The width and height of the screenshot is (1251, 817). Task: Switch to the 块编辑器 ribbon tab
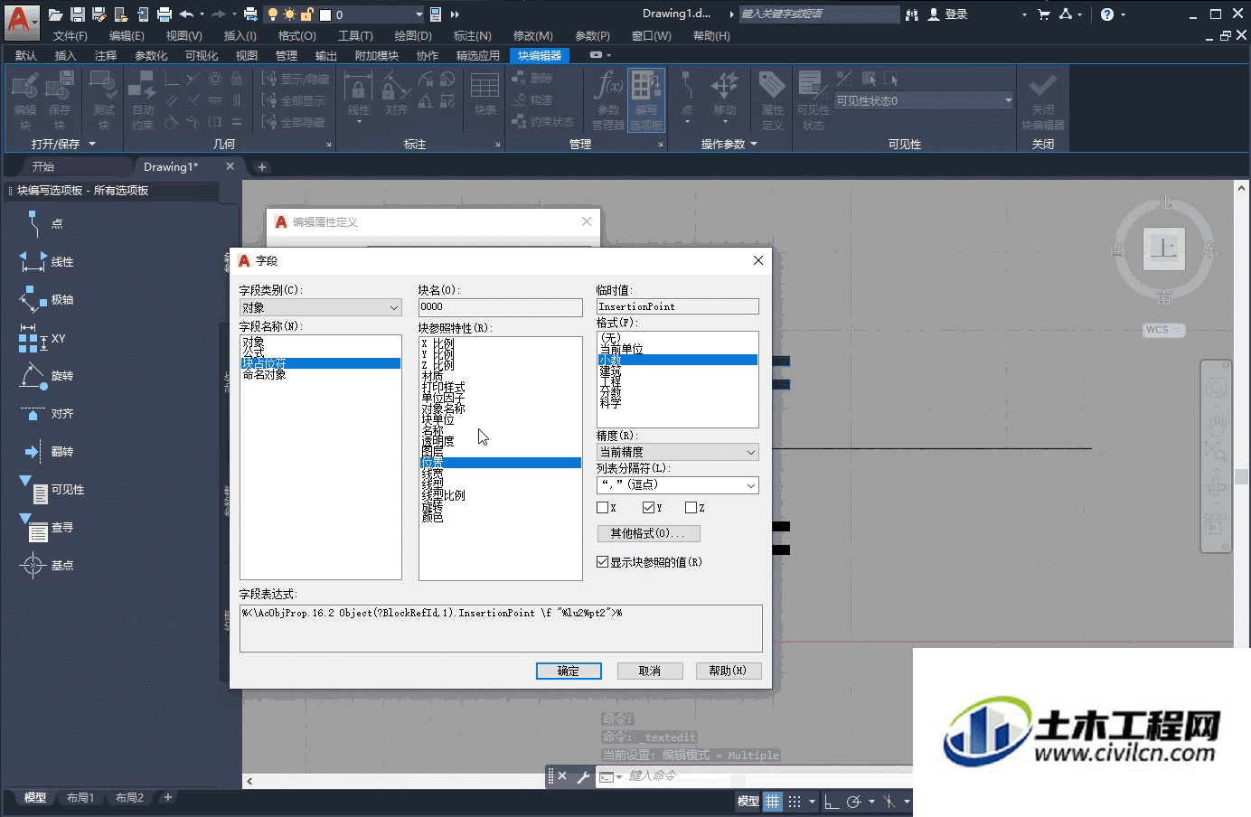pos(540,56)
